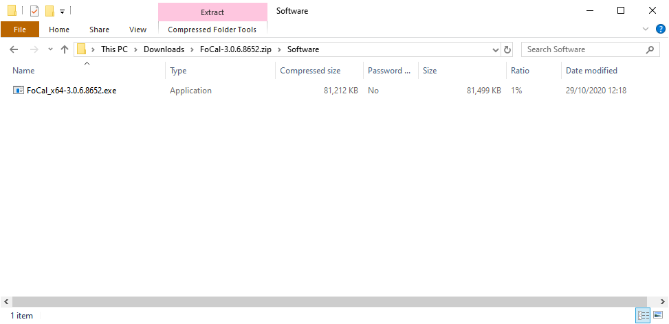Expand the ribbon with the chevron
Screen dimensions: 669x324
(x=645, y=29)
